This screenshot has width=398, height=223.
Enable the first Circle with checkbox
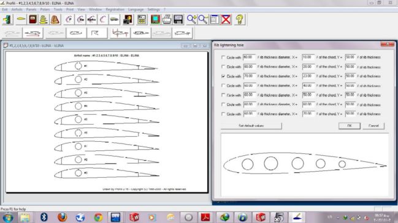click(223, 57)
